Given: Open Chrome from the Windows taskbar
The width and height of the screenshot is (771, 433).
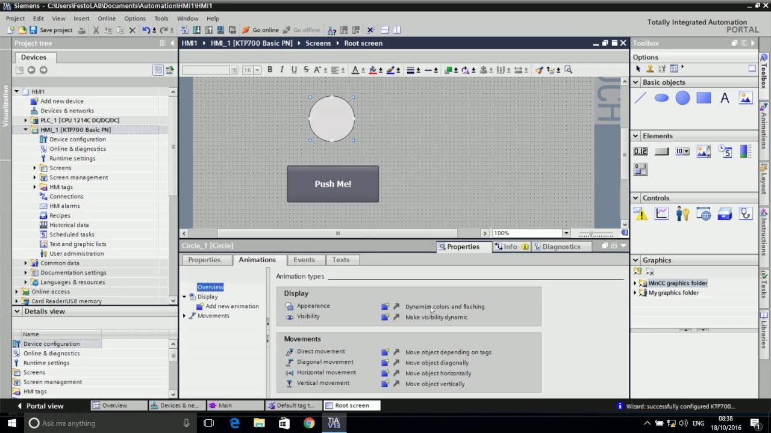Looking at the screenshot, I should [309, 423].
